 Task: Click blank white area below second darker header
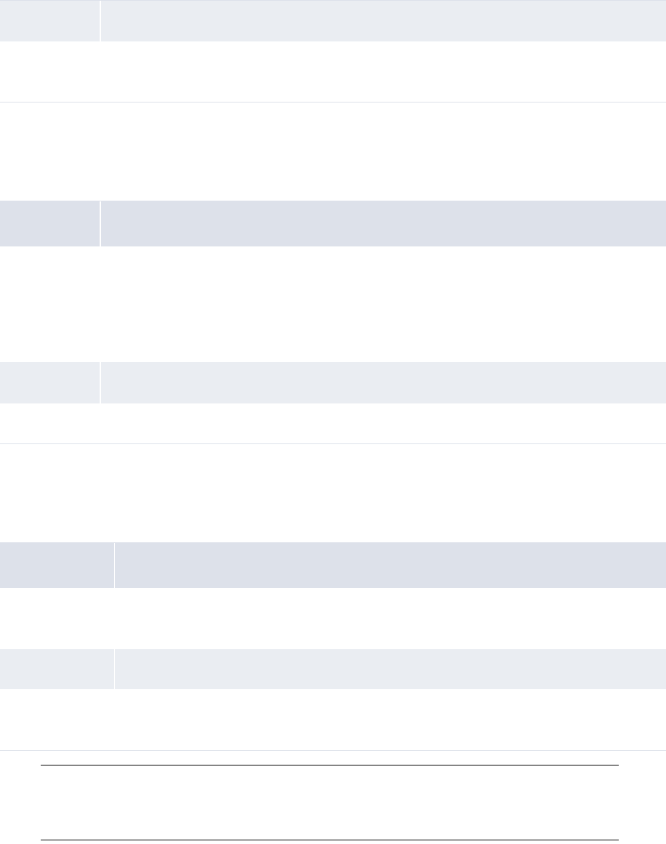[333, 302]
